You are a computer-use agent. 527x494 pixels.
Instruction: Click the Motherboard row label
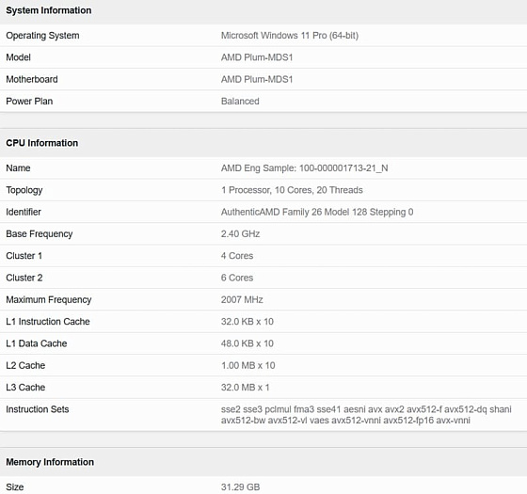(x=32, y=79)
